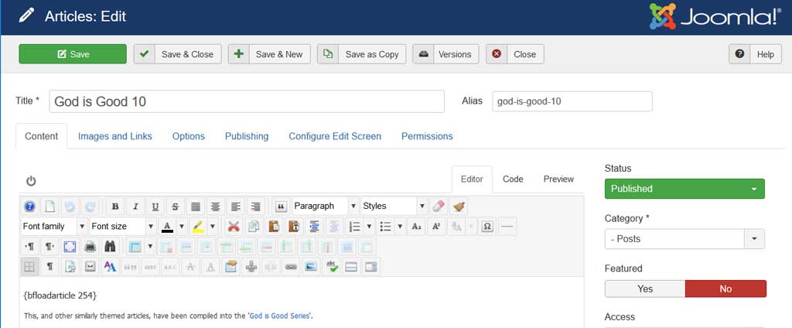Expand the numbered list style arrow

[369, 227]
